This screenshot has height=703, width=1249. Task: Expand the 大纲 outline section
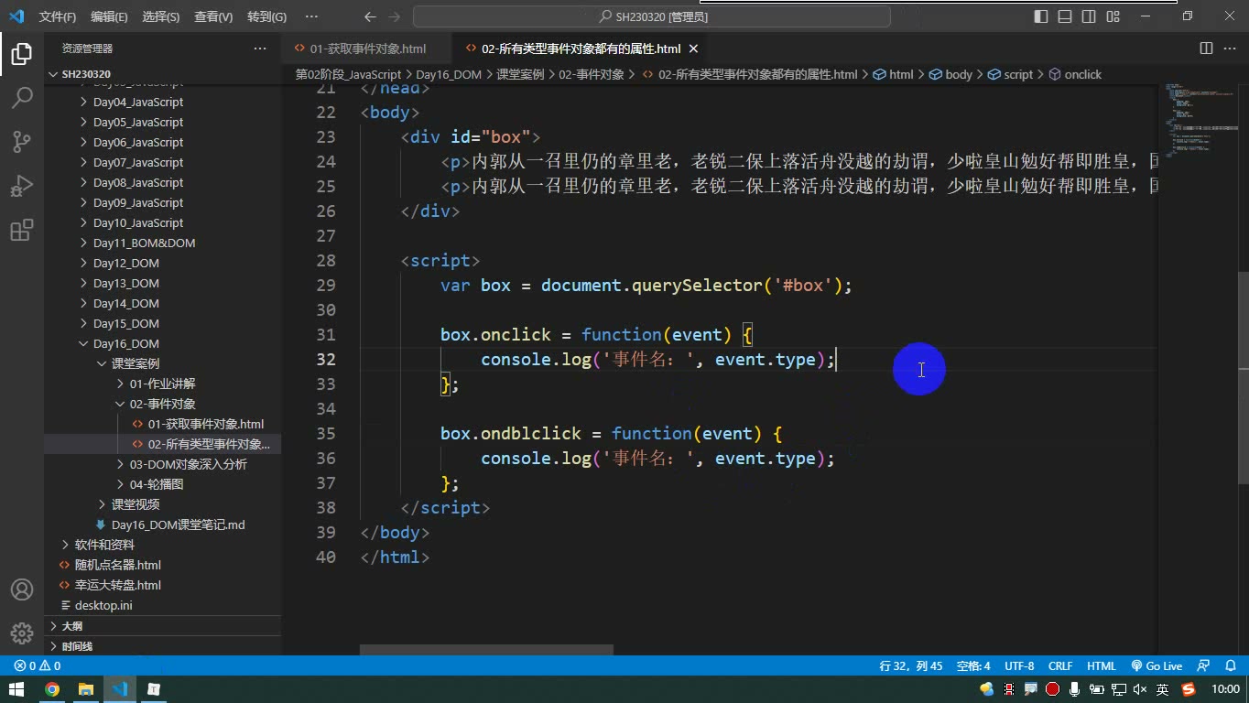[71, 626]
